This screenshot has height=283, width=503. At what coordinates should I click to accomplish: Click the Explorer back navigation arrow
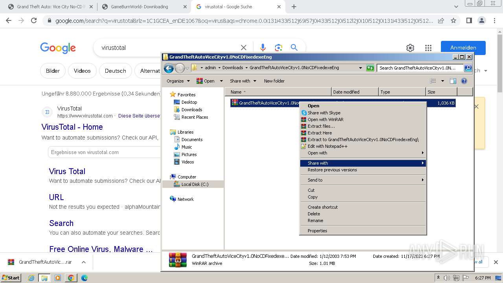coord(169,68)
